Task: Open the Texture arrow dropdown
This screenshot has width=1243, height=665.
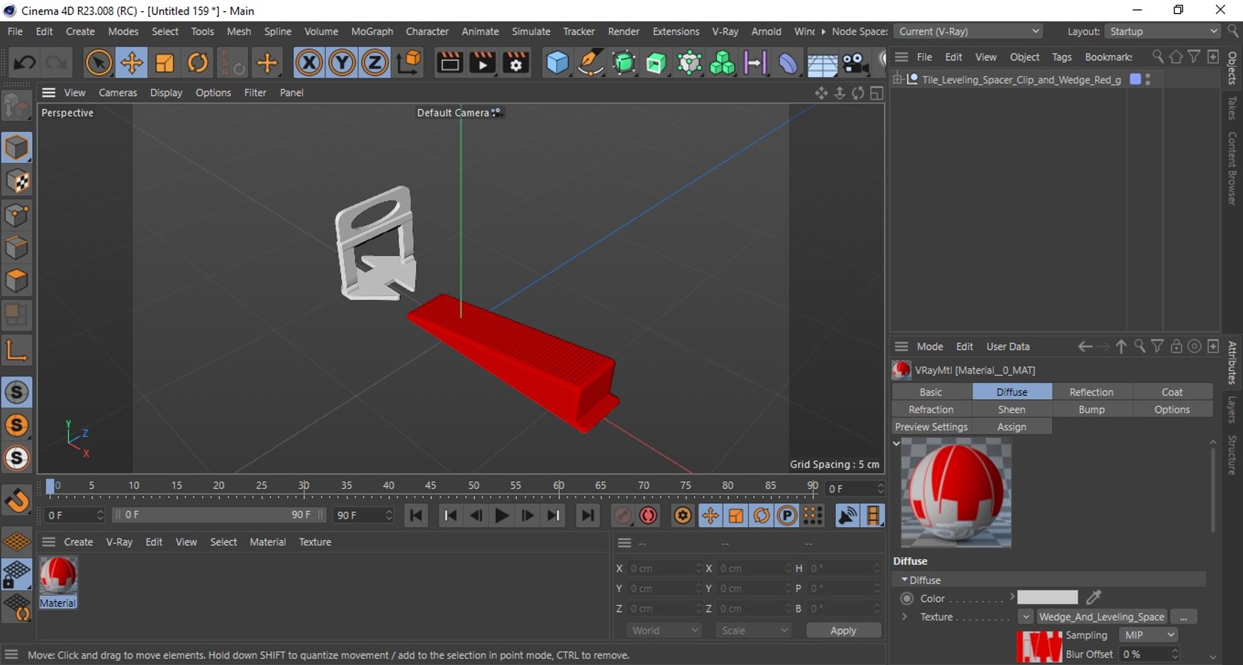Action: click(1025, 617)
